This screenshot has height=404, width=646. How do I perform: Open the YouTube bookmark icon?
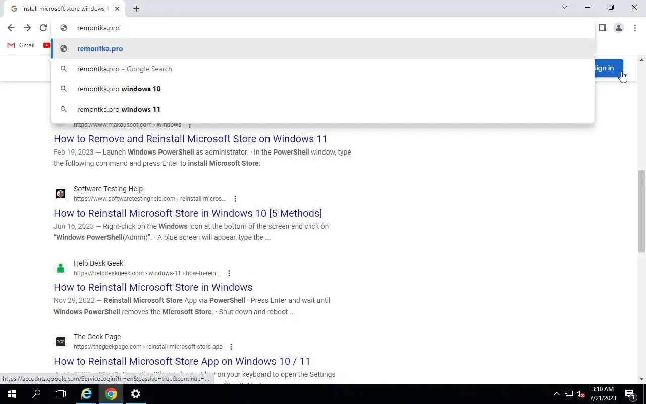[x=47, y=45]
